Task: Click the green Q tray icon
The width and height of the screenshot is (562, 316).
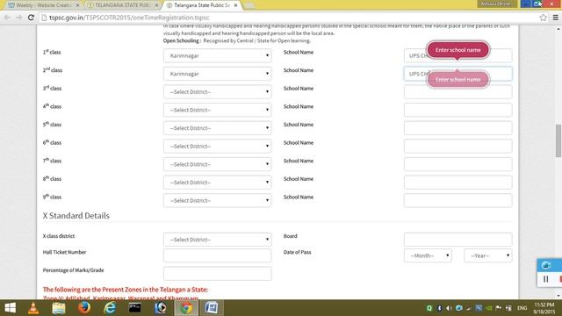Action: tap(429, 308)
